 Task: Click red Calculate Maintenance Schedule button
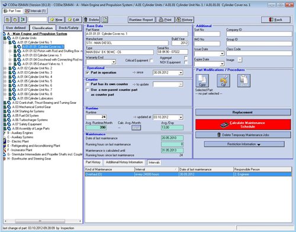(x=243, y=125)
